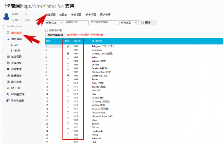
Task: Uncheck Google / Gmail project 1002
Action: point(68,54)
